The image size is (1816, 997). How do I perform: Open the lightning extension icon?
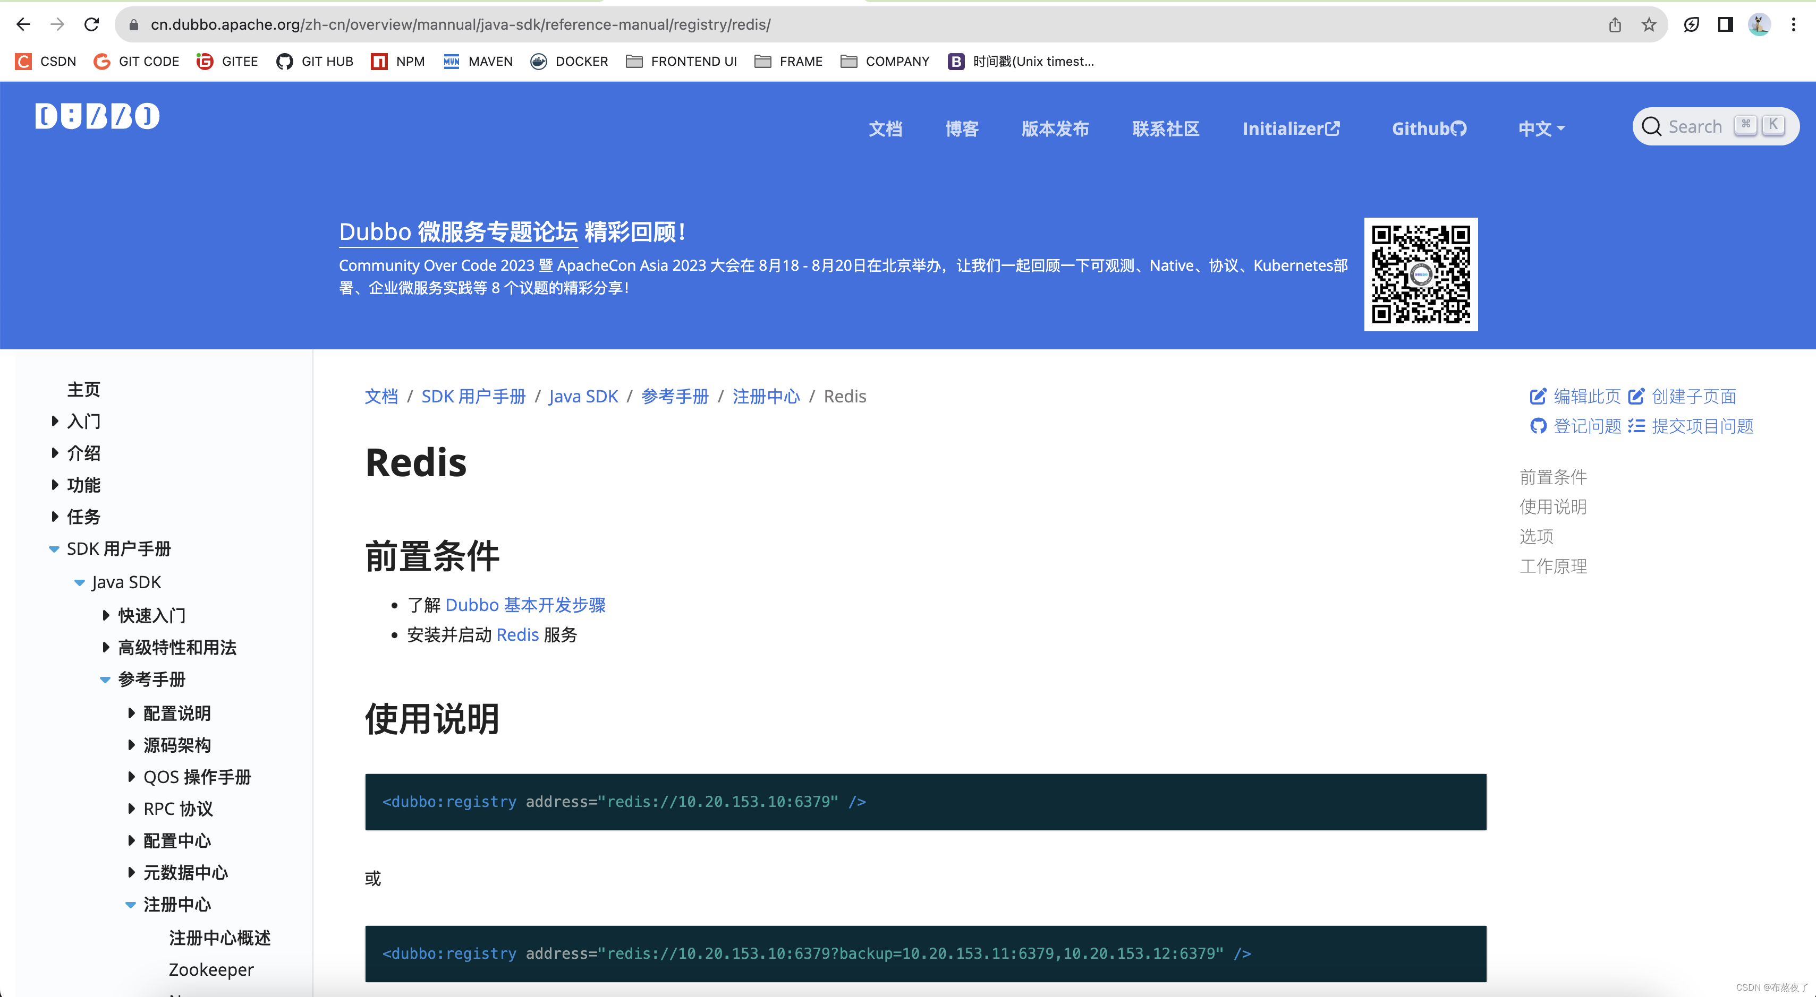pos(1691,25)
